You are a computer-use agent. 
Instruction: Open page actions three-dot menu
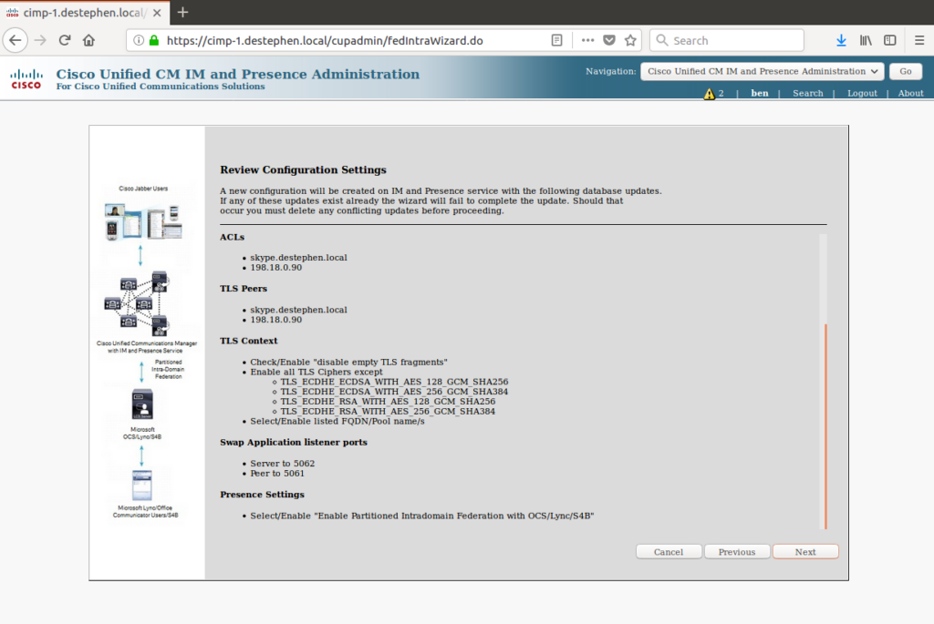coord(588,40)
